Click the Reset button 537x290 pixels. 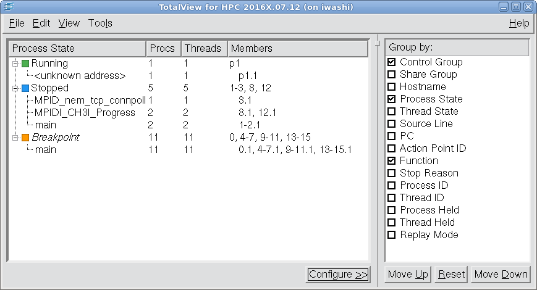[451, 275]
